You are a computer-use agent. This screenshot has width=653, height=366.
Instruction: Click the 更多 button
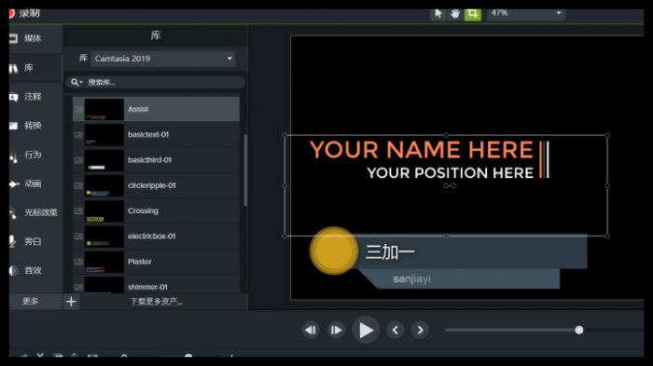[31, 301]
